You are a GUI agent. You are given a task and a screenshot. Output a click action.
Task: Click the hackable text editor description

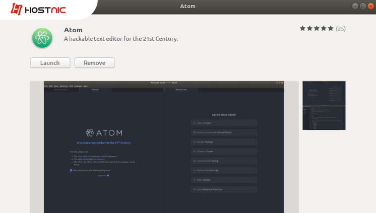pos(121,39)
